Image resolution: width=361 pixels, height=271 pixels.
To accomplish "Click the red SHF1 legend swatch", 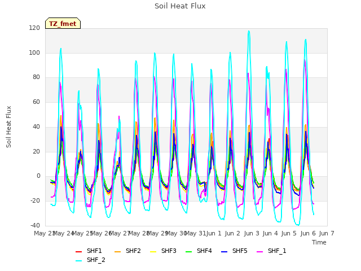I will point(79,252).
